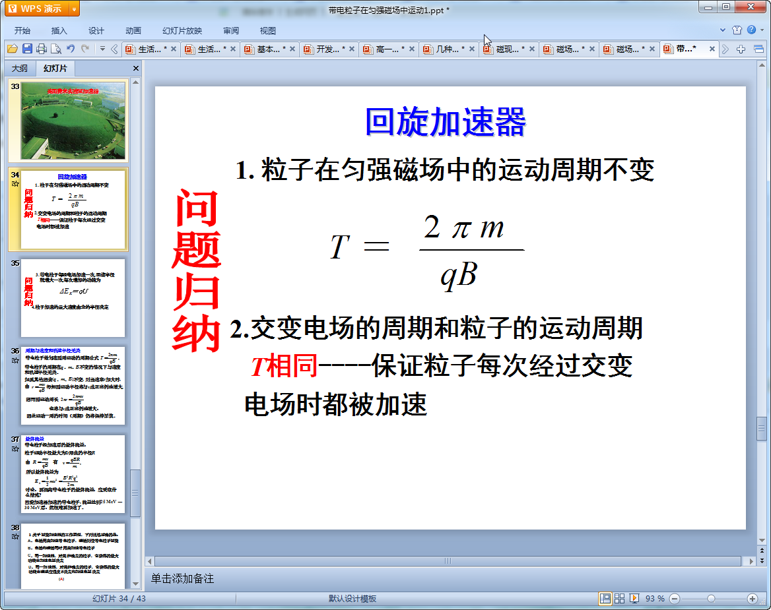Select slide 36 thumbnail

73,386
